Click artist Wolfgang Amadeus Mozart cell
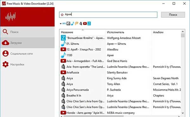 [x=124, y=38]
